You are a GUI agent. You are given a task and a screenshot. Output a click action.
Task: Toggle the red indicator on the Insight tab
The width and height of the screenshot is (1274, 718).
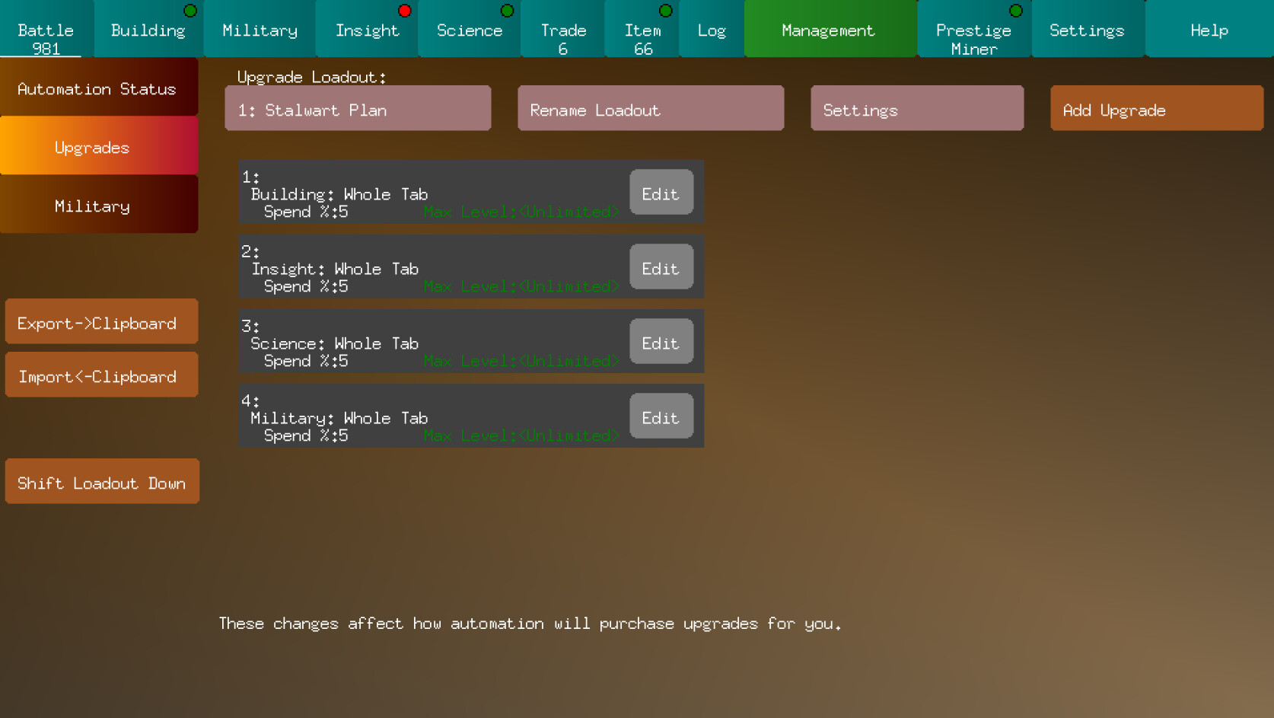coord(403,11)
